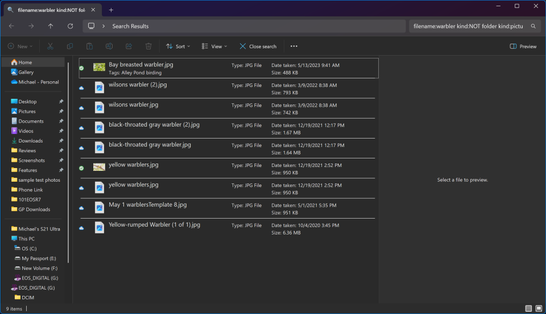Open OS (C:) drive in sidebar
The height and width of the screenshot is (314, 546).
click(28, 249)
